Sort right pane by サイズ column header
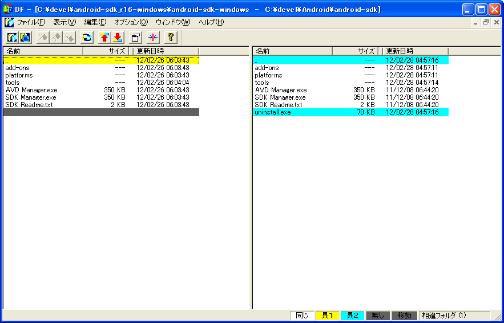 [355, 51]
